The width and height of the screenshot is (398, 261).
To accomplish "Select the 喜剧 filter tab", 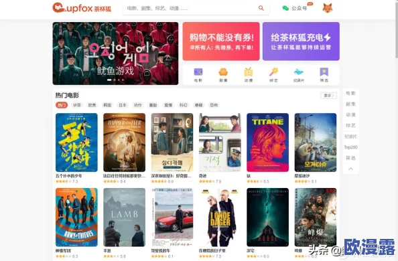I will [x=153, y=105].
